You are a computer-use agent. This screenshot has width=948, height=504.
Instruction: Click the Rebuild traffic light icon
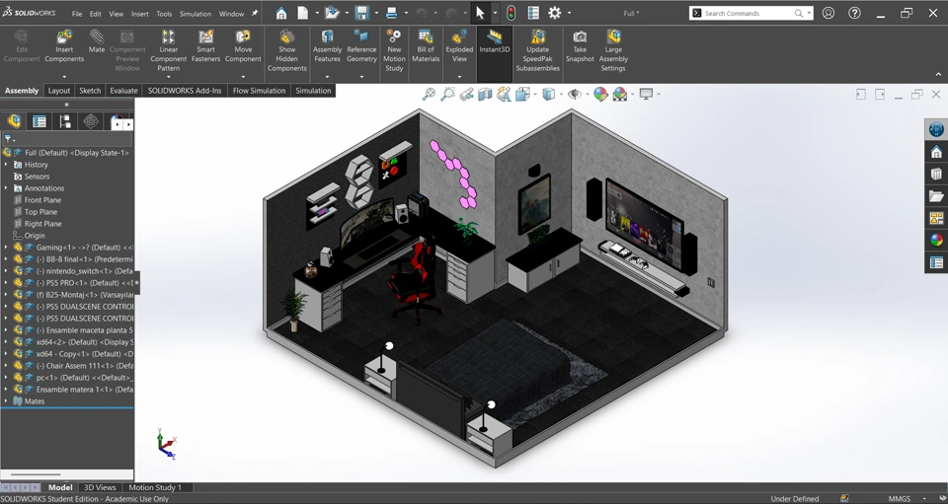tap(511, 13)
